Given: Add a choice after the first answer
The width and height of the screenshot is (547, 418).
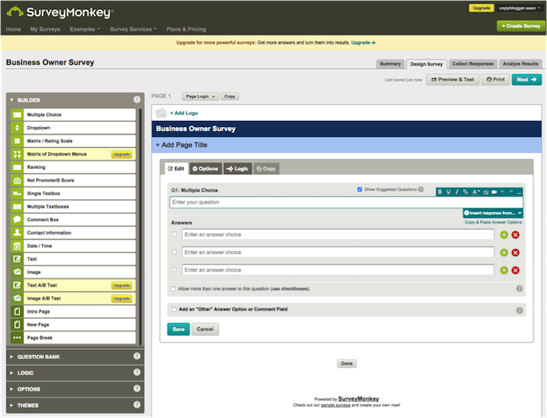Looking at the screenshot, I should coord(504,235).
